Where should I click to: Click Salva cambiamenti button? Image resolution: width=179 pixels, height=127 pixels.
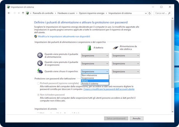point(116,118)
